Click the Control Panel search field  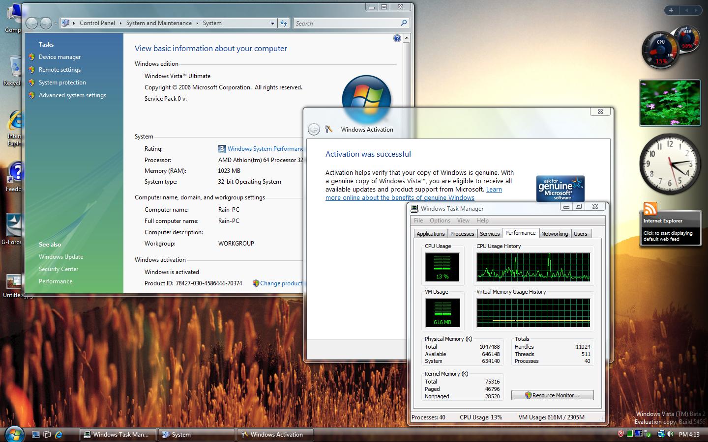347,23
